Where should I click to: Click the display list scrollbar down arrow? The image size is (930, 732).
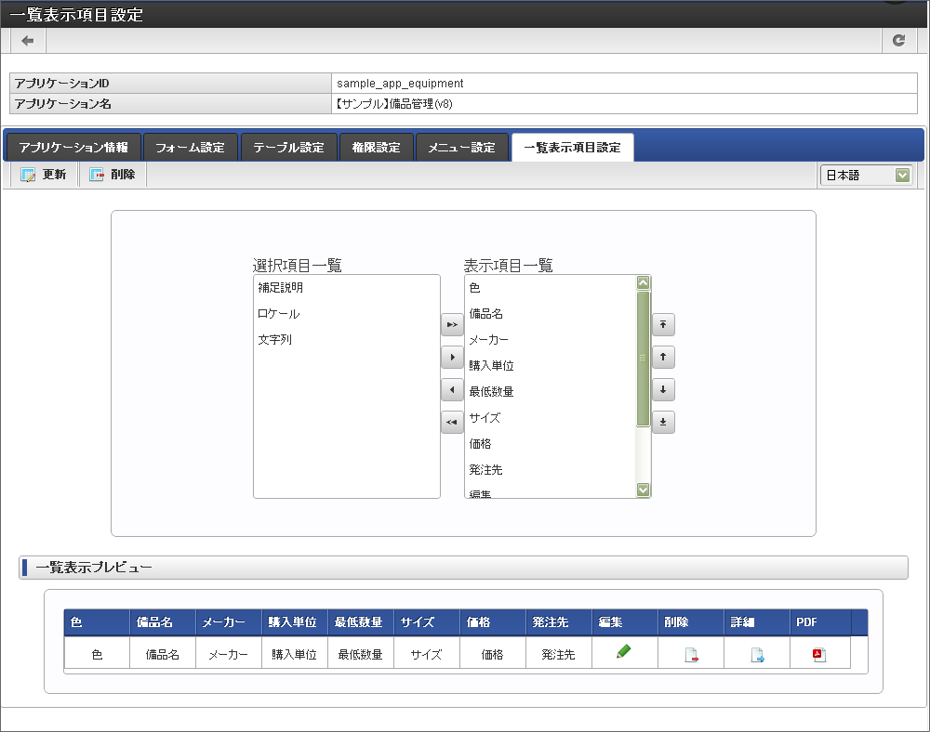coord(643,490)
